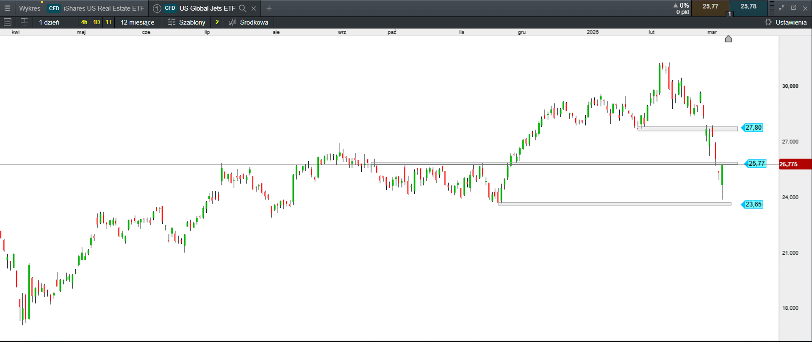Expand the Środkowa price type dropdown
Screen dimensions: 812x342
click(x=249, y=22)
